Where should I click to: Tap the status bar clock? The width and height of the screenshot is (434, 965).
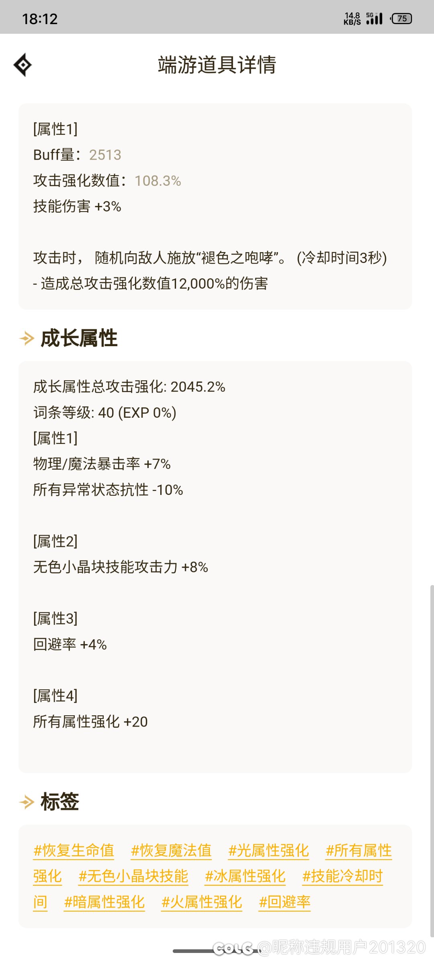click(x=40, y=18)
